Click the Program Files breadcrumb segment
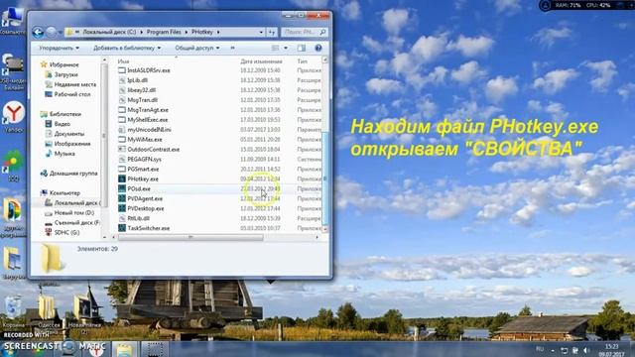The width and height of the screenshot is (635, 357). coord(164,32)
